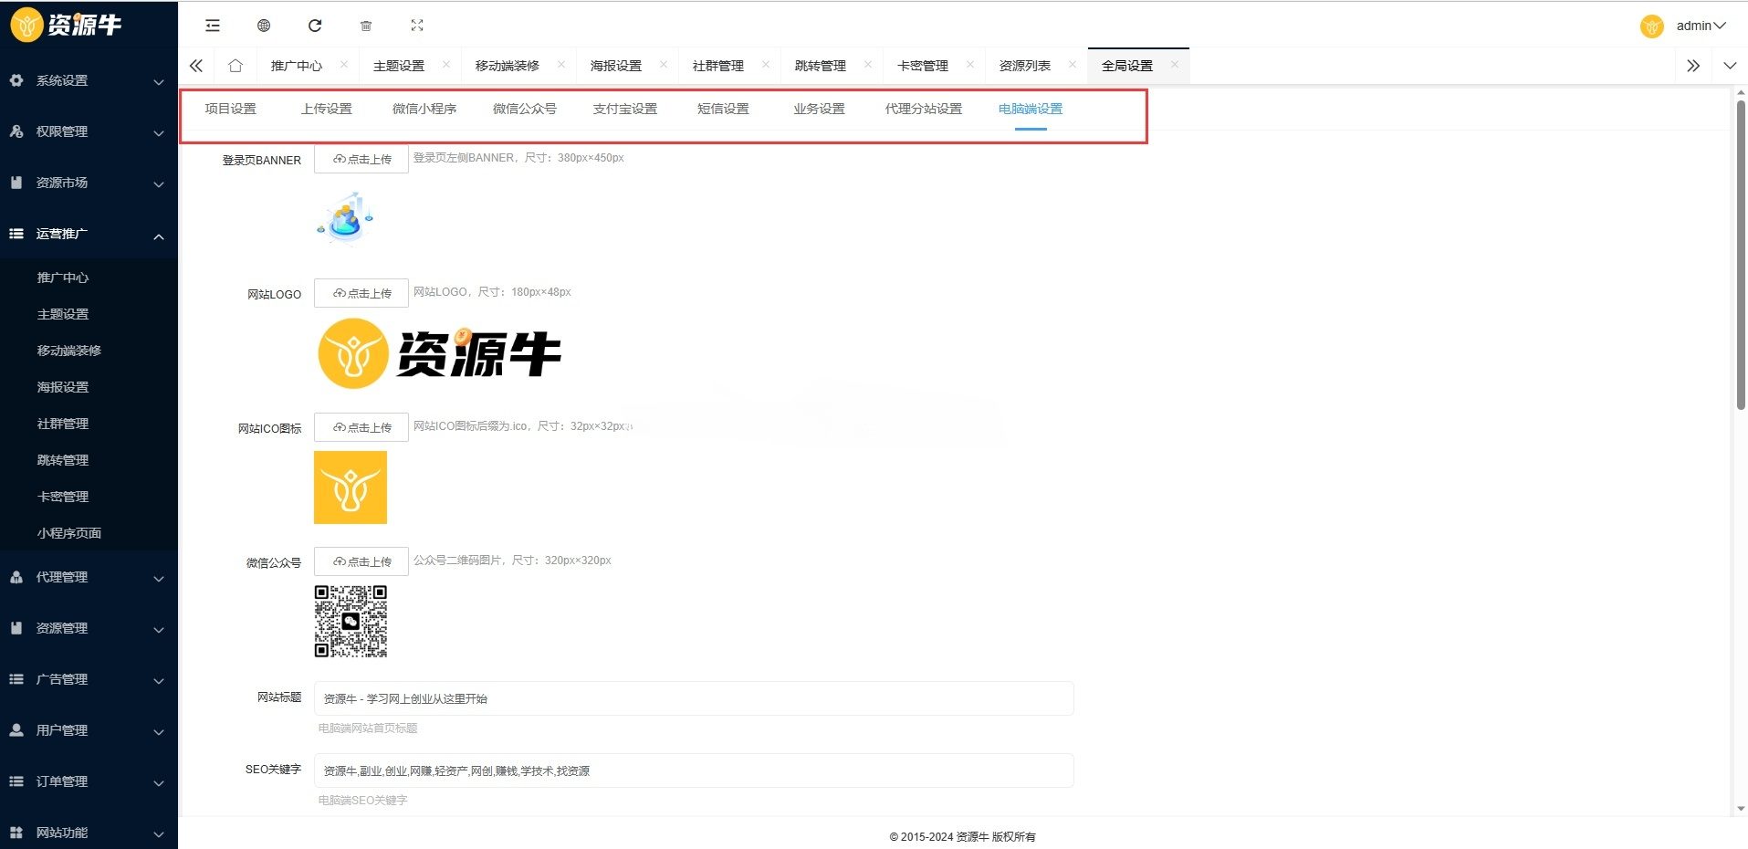Open the language globe icon
Viewport: 1748px width, 849px height.
[263, 26]
